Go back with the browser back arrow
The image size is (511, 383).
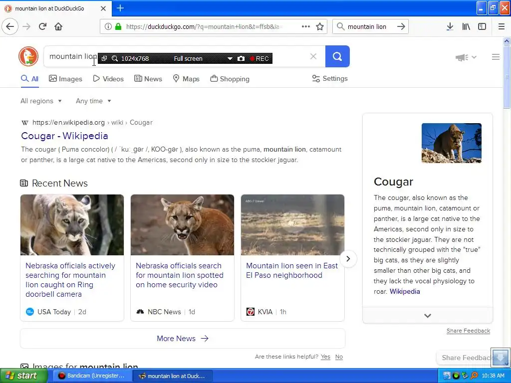pyautogui.click(x=10, y=27)
